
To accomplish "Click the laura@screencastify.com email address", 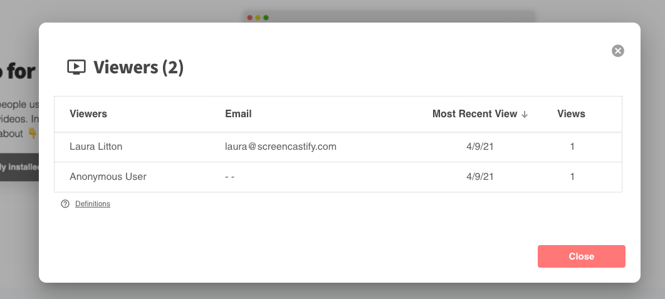I will (x=281, y=147).
